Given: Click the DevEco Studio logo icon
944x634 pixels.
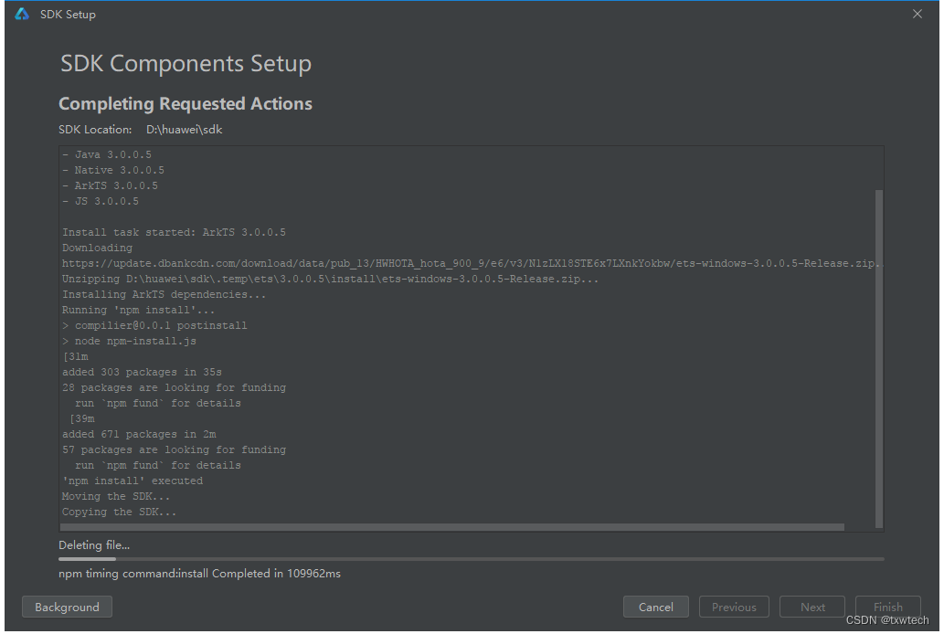Looking at the screenshot, I should [22, 14].
